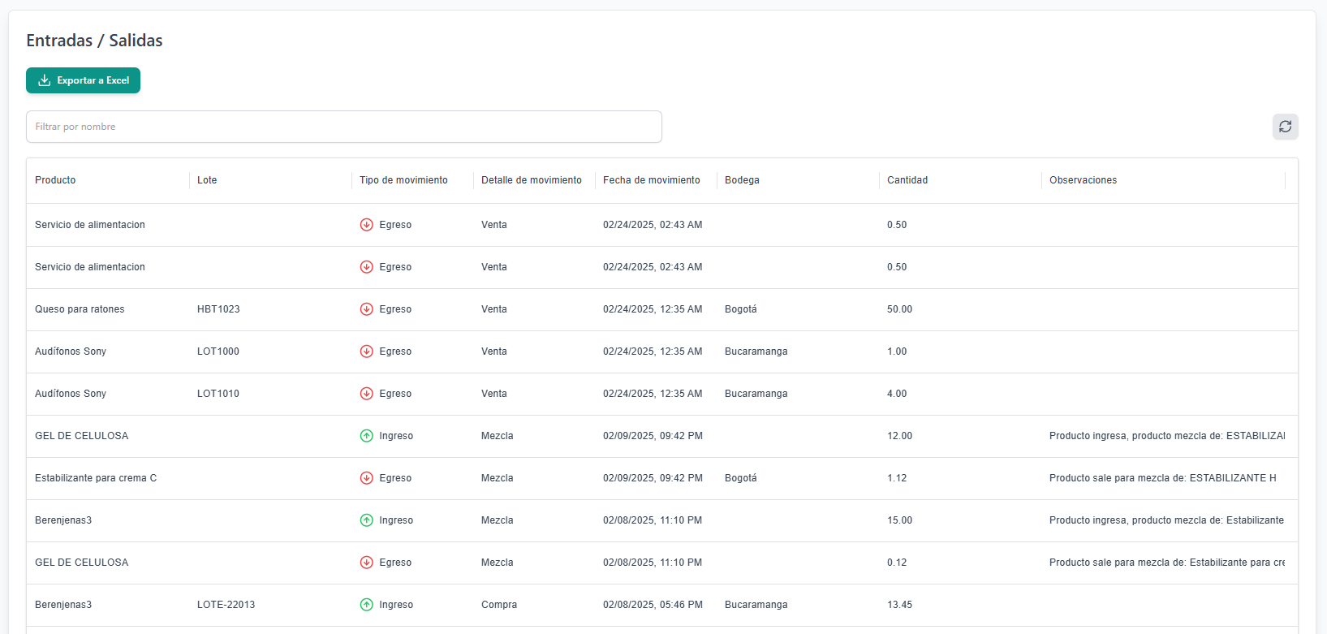Click Ingreso icon in the 12.00 quantity row
The width and height of the screenshot is (1327, 634).
pos(367,436)
